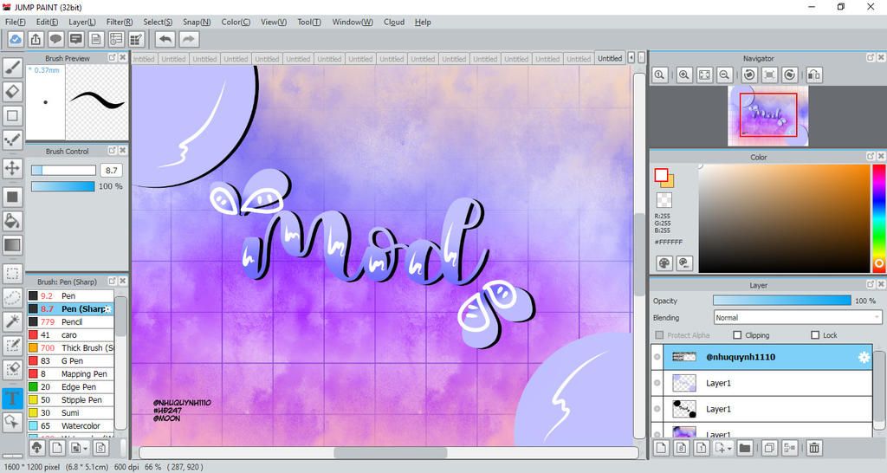Add a layer folder
Screen dimensions: 887x473
coord(744,448)
